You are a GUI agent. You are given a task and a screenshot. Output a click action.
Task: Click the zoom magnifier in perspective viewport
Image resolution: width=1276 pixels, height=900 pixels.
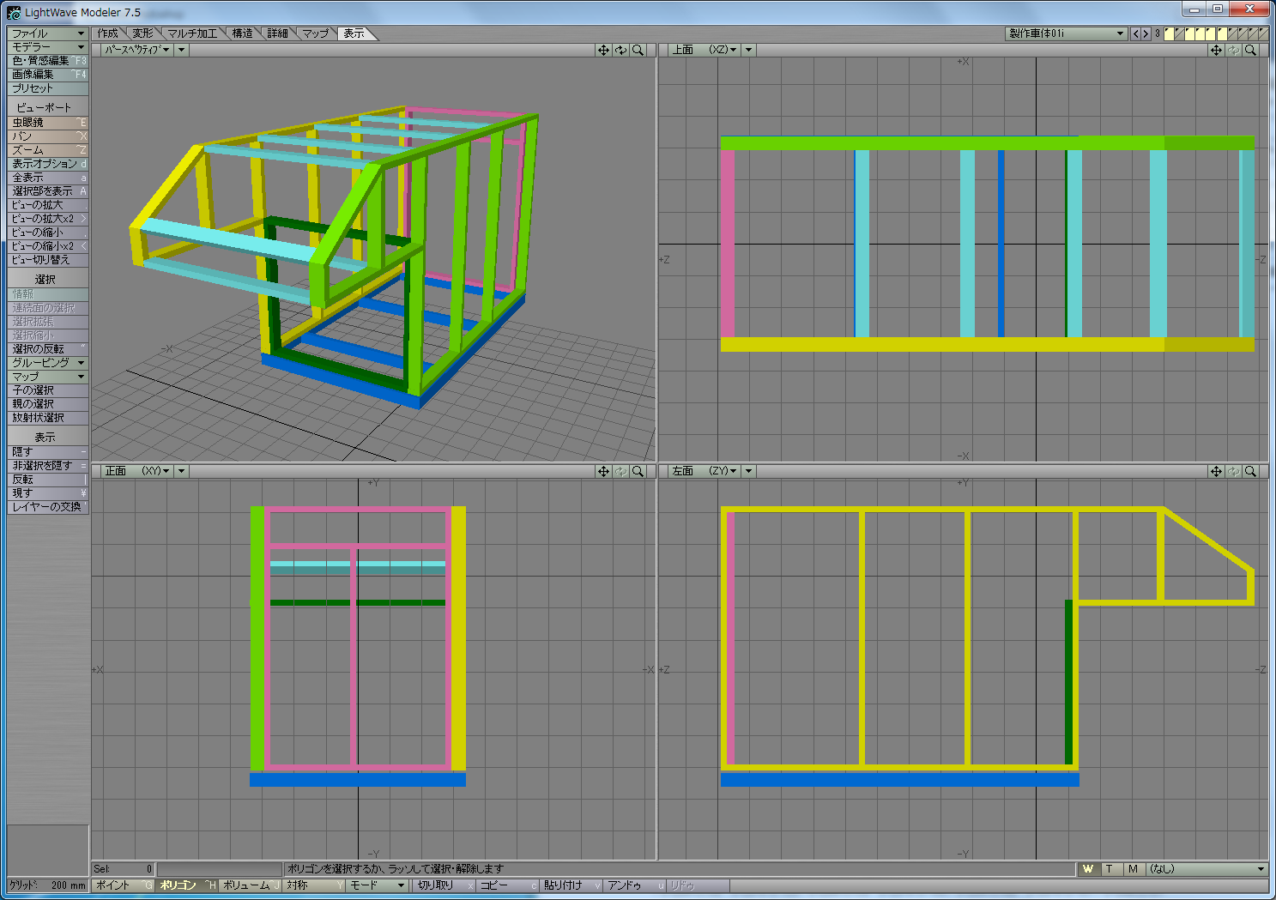tap(638, 51)
